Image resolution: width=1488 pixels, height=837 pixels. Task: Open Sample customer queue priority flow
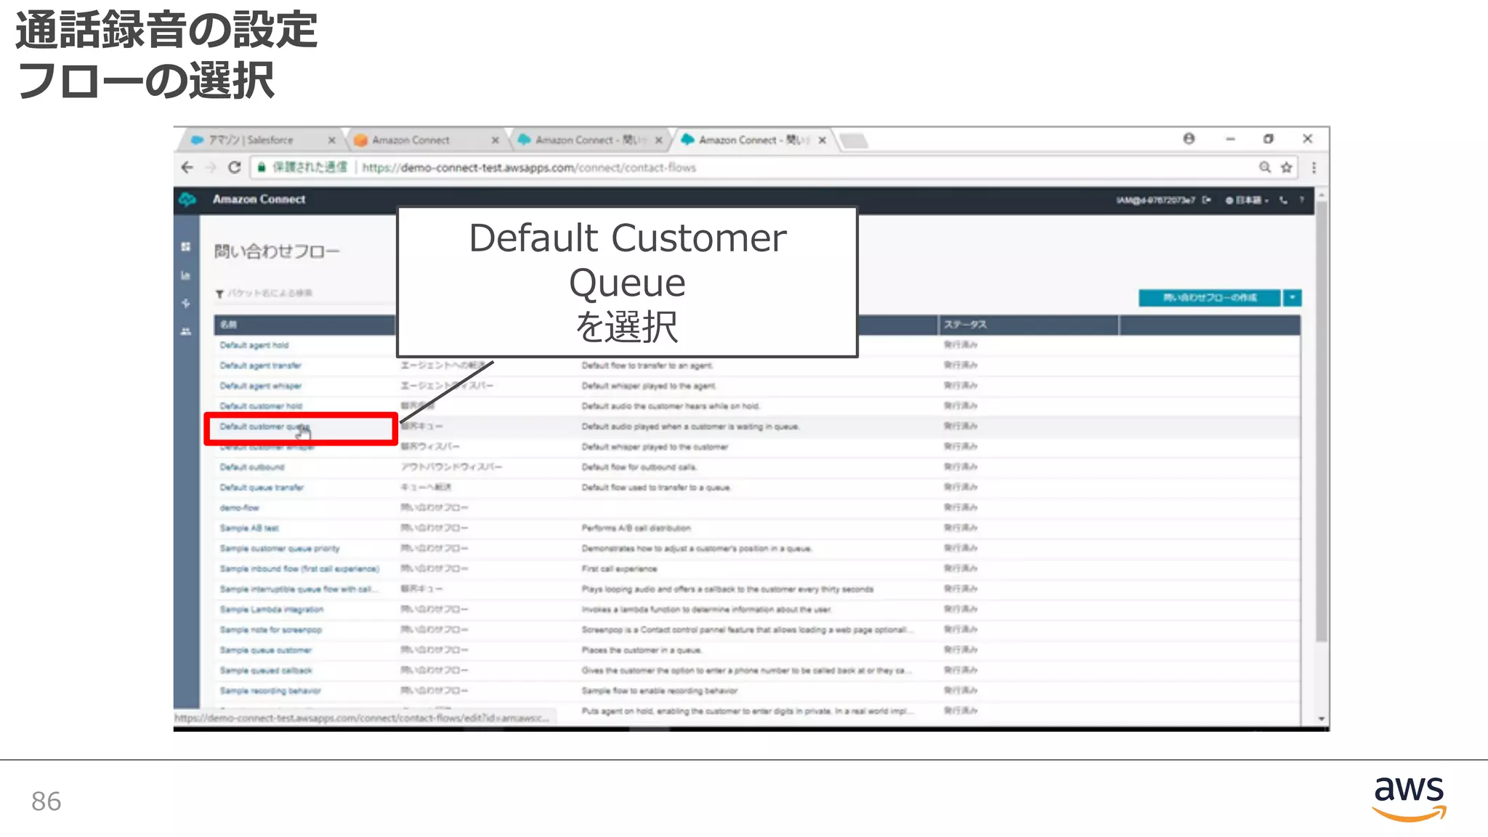coord(280,549)
